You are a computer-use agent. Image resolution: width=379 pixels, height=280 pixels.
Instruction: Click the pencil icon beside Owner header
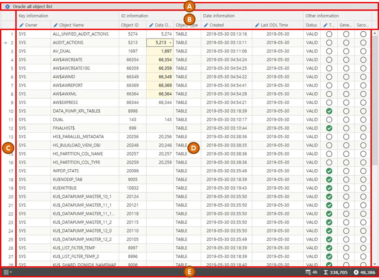pyautogui.click(x=22, y=25)
